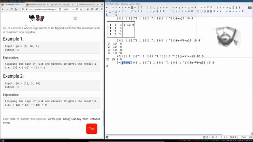Open Firefox library icon

88,9
